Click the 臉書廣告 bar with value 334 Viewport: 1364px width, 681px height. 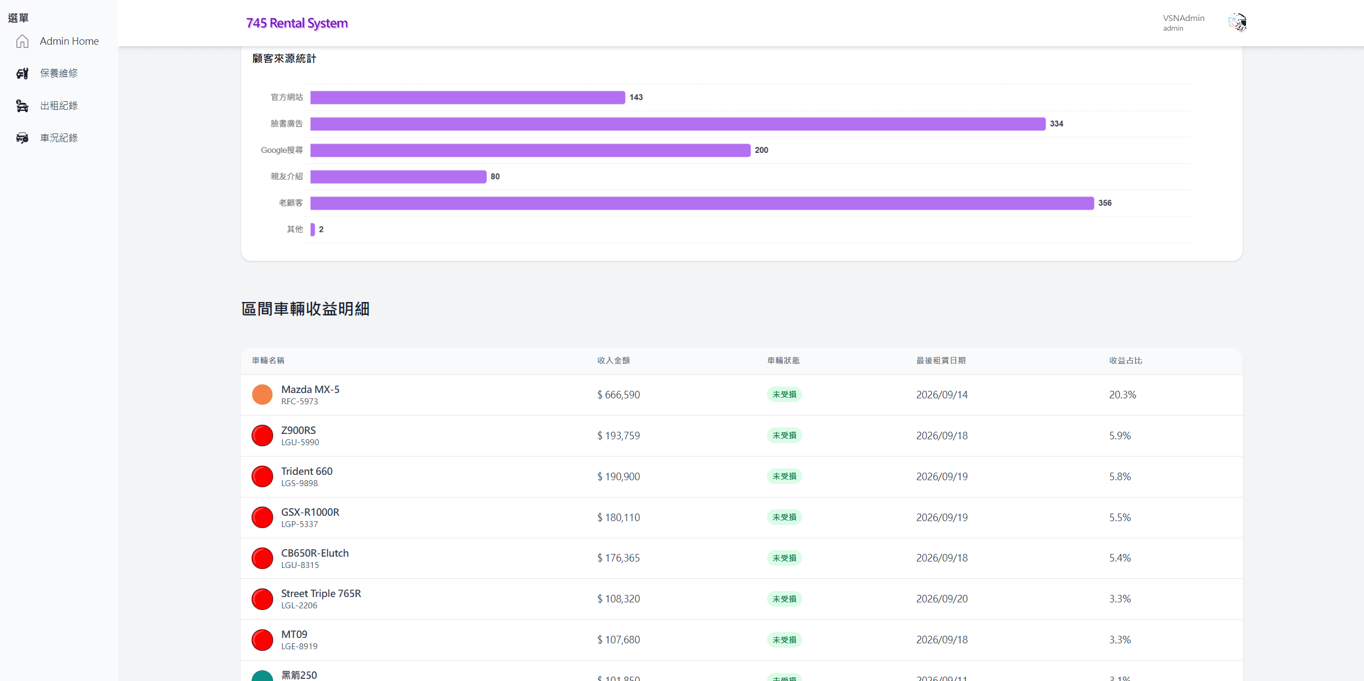coord(678,124)
